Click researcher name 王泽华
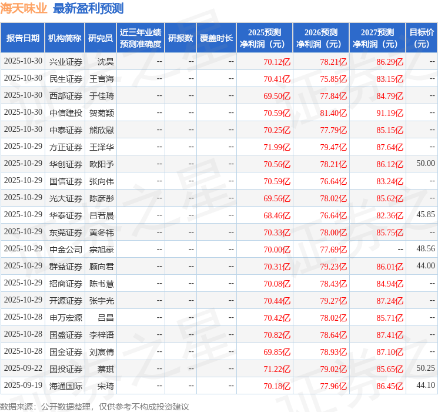The image size is (438, 412). 102,147
